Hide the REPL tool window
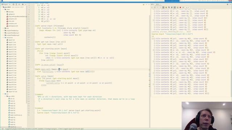Viewport: 232px width, 130px height. pyautogui.click(x=230, y=4)
